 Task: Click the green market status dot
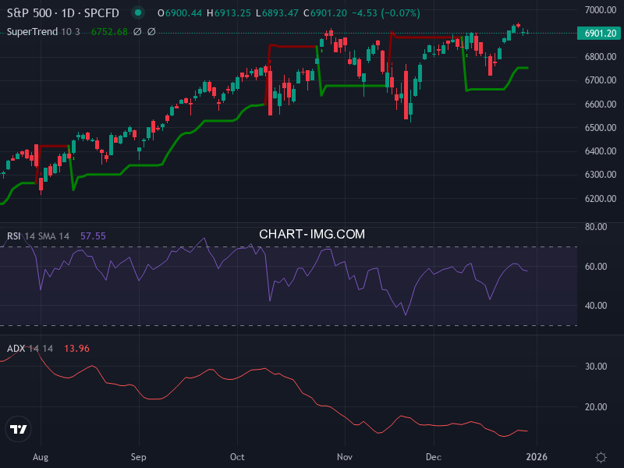[x=138, y=12]
